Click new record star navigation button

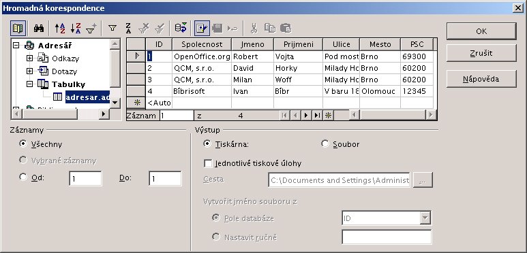328,116
